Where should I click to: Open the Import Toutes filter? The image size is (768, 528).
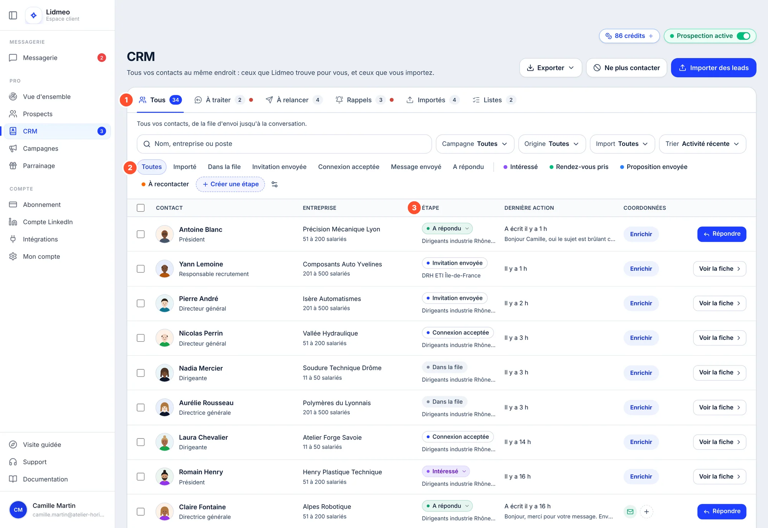pyautogui.click(x=622, y=144)
